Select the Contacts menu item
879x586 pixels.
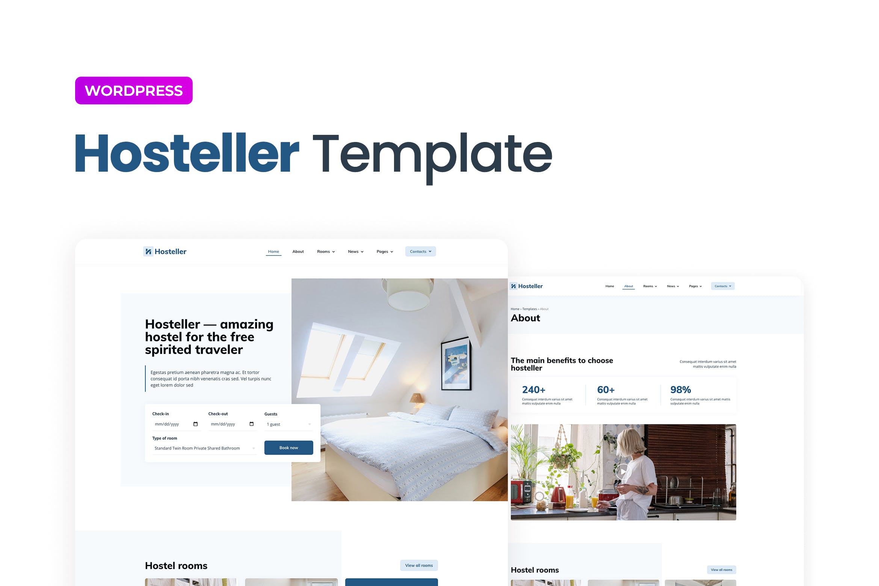tap(418, 251)
